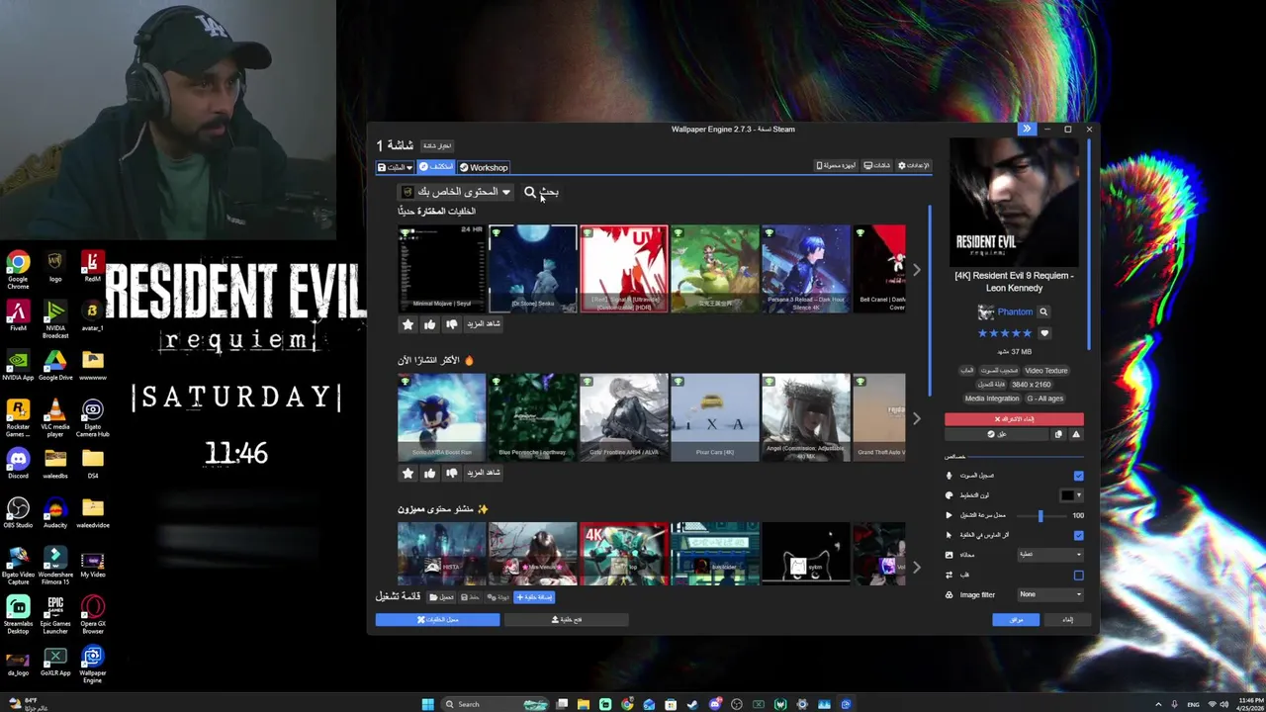Image resolution: width=1266 pixels, height=712 pixels.
Task: Click 'see more' under most popular row
Action: (484, 473)
